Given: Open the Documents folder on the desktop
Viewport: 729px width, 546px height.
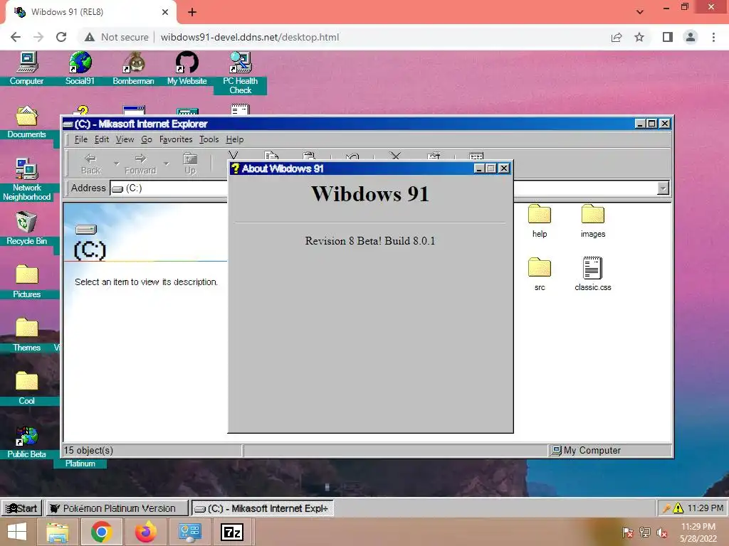Looking at the screenshot, I should pos(26,122).
